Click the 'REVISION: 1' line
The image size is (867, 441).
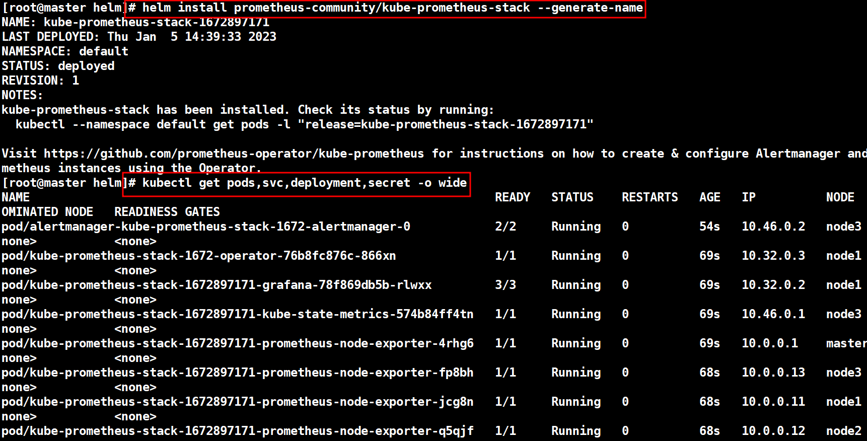(x=40, y=81)
